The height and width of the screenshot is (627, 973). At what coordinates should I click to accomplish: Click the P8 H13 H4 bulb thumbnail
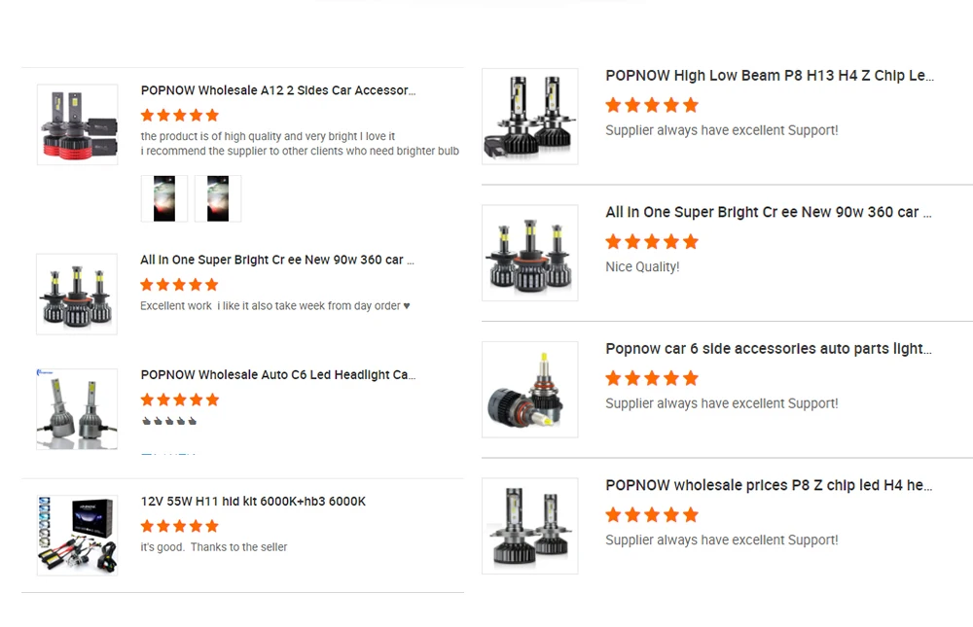pyautogui.click(x=529, y=116)
